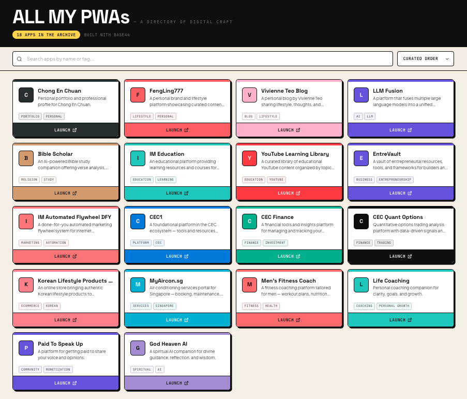Screen dimensions: 467x399
Task: Click the SINGAPORE tag
Action: click(x=164, y=306)
